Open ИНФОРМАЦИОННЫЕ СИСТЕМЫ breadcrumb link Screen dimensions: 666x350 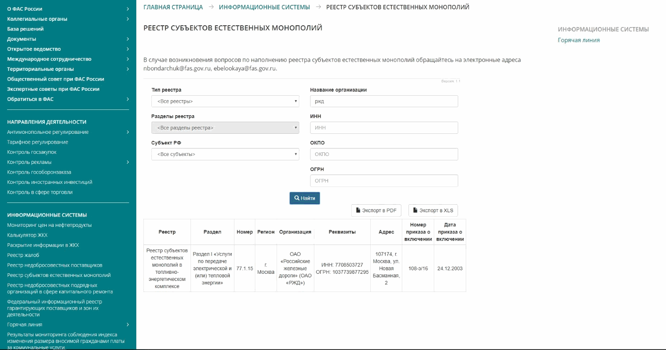coord(265,7)
